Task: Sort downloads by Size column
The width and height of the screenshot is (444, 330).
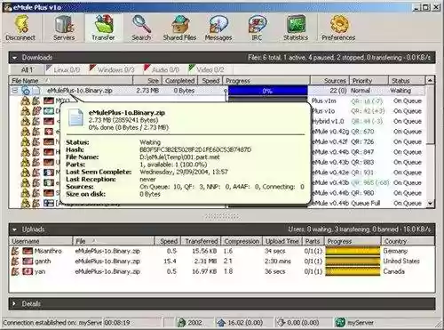Action: (147, 81)
